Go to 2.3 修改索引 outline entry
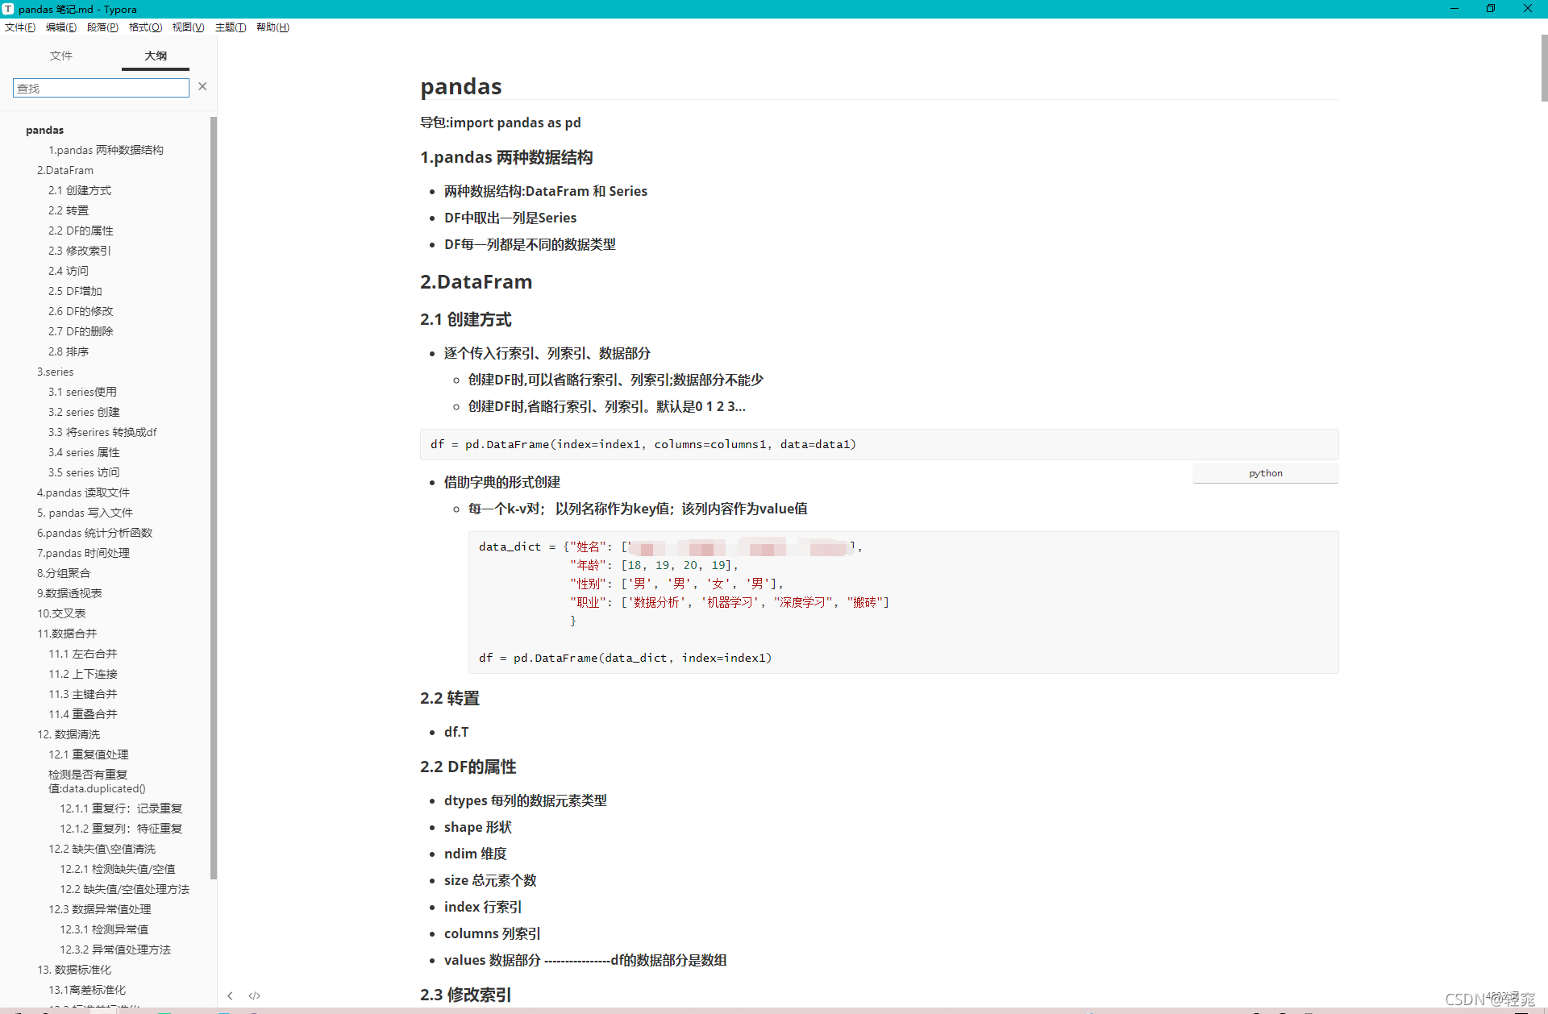This screenshot has height=1014, width=1548. click(80, 251)
